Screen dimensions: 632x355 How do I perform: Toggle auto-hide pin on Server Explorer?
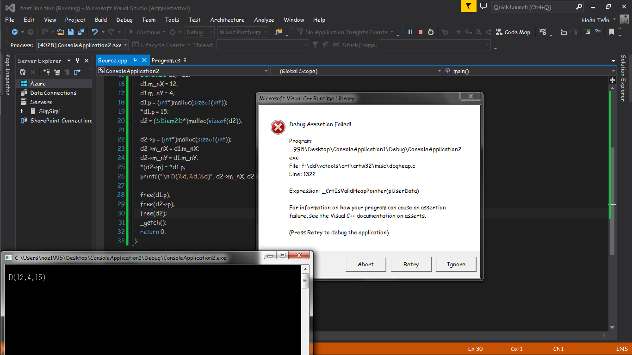coord(77,61)
